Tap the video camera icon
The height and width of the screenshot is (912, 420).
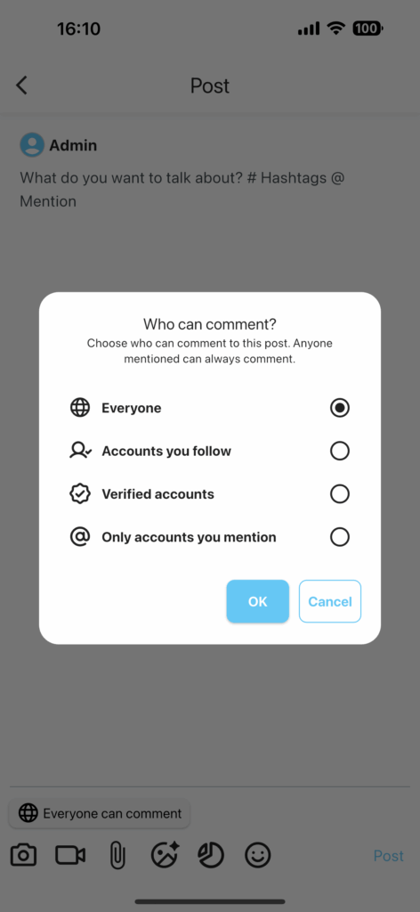[70, 856]
